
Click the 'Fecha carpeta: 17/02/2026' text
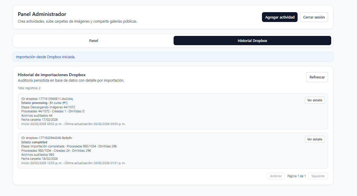coord(39,120)
